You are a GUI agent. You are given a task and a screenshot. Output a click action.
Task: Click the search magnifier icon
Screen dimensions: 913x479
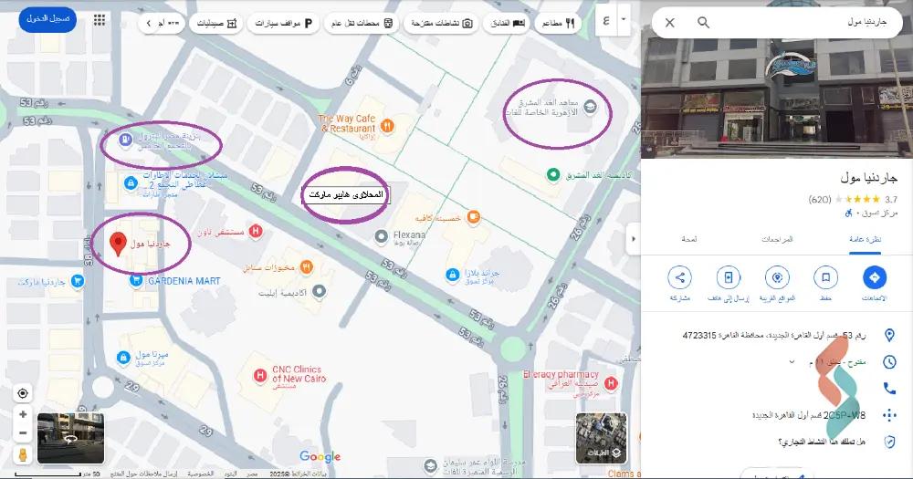click(x=703, y=22)
